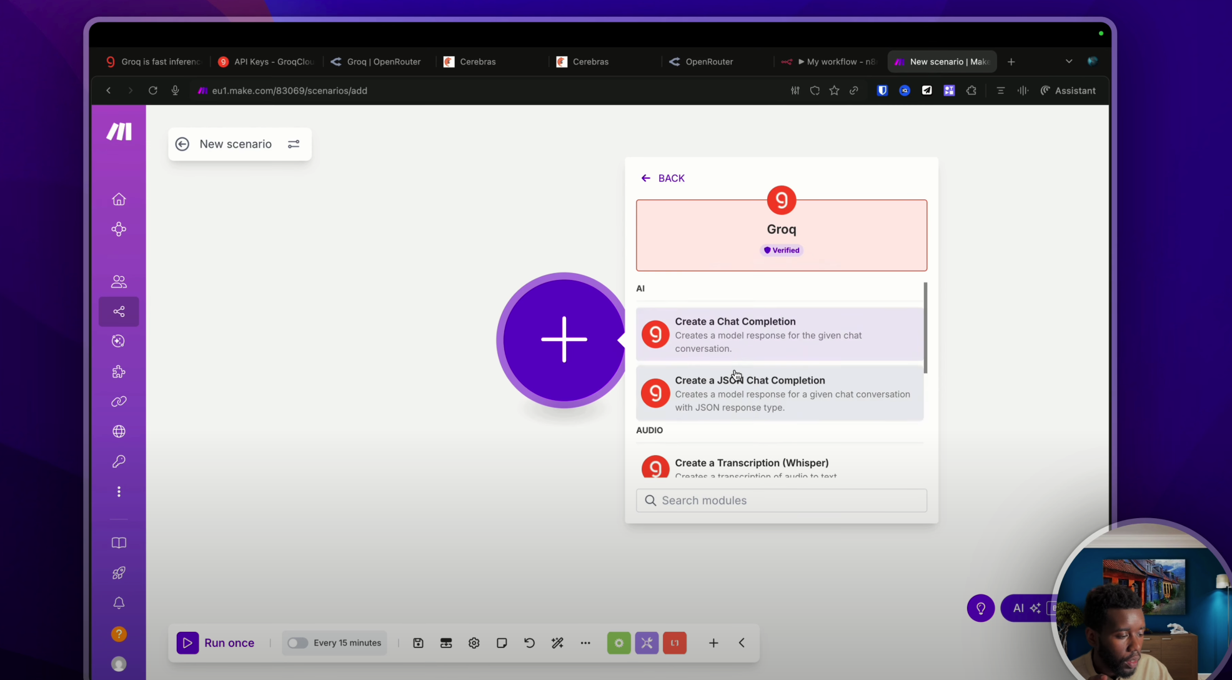Click the green Flow control tool icon
This screenshot has height=680, width=1232.
coord(619,642)
